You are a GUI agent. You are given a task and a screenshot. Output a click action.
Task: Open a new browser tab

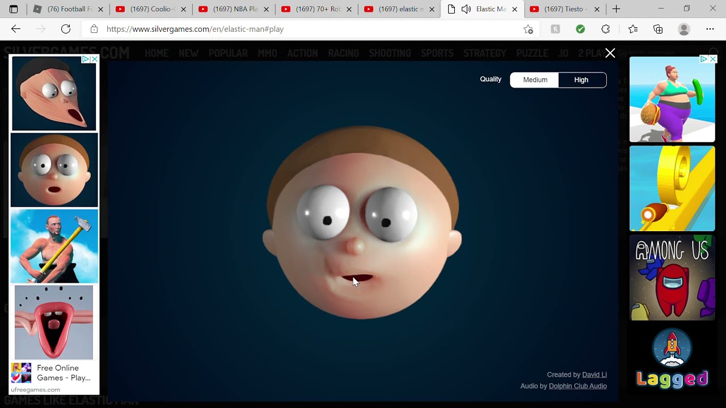[x=616, y=9]
